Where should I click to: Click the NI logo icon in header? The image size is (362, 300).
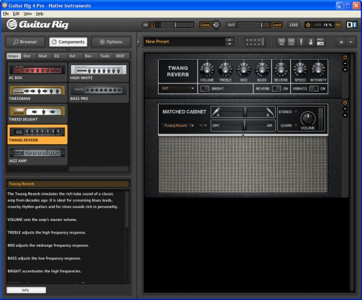point(351,25)
